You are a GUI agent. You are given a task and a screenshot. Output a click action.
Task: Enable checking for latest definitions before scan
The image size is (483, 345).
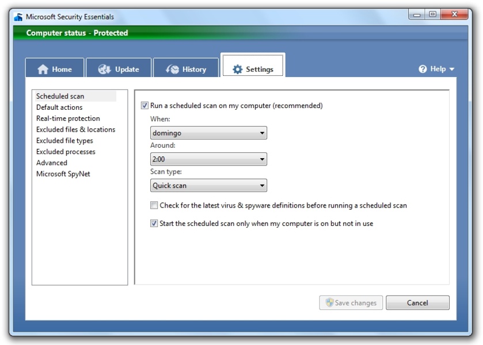[x=154, y=205]
